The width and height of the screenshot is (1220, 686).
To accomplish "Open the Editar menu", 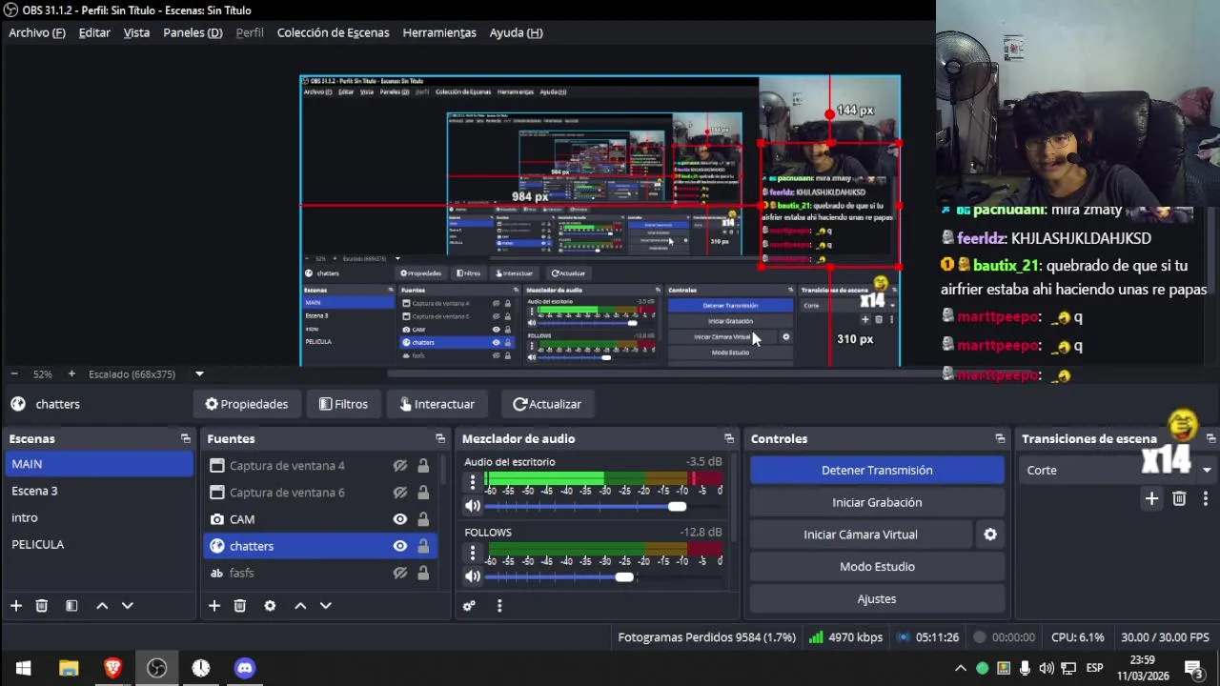I will click(x=94, y=32).
